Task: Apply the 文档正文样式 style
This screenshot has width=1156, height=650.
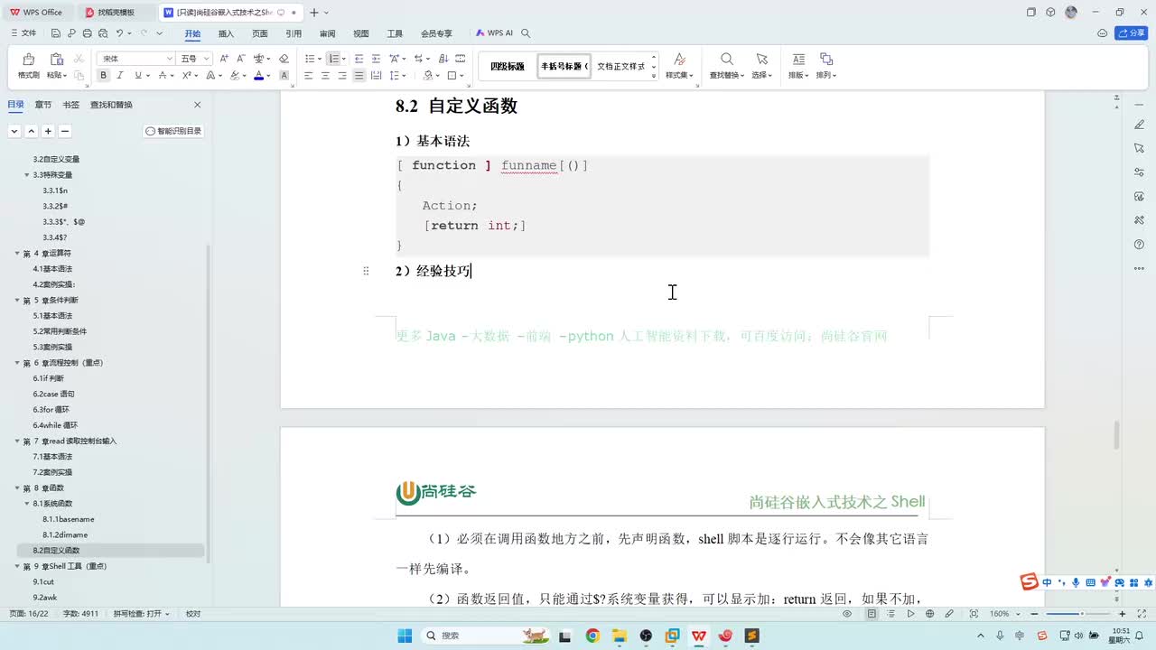Action: tap(621, 66)
